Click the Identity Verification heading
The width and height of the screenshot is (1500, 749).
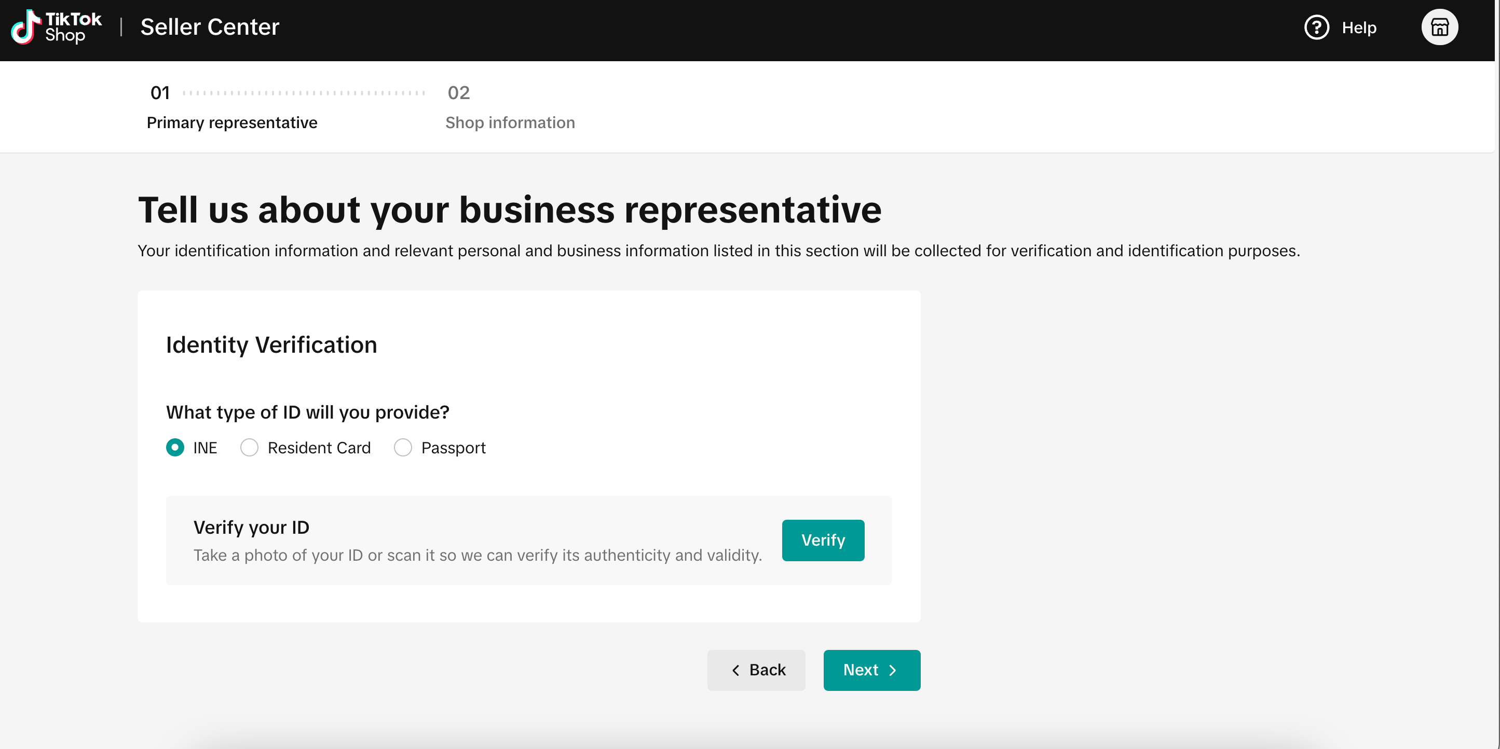click(271, 344)
